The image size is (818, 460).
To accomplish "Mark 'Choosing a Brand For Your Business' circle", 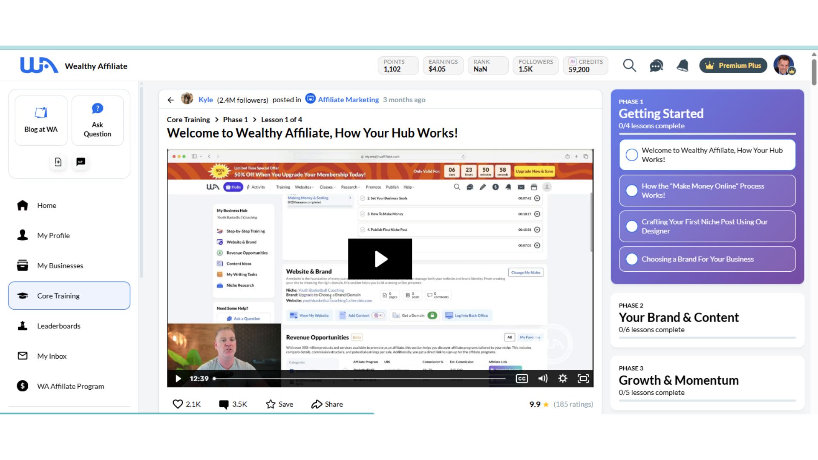I will [632, 259].
